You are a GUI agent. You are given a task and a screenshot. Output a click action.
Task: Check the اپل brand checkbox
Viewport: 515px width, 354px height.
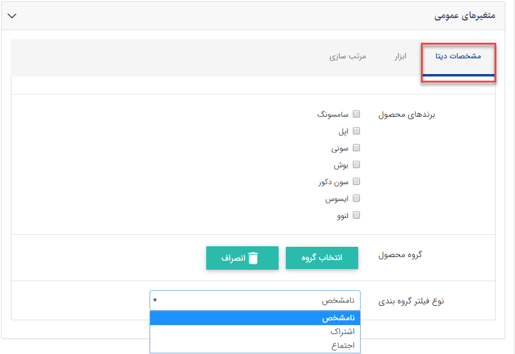coord(356,130)
